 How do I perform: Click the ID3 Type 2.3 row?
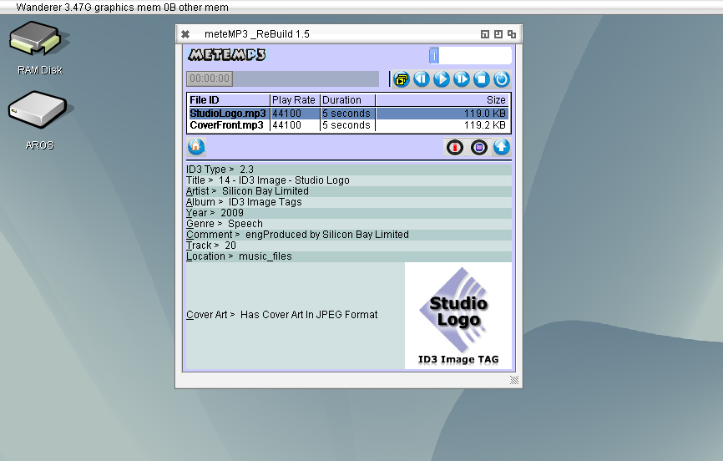click(349, 170)
